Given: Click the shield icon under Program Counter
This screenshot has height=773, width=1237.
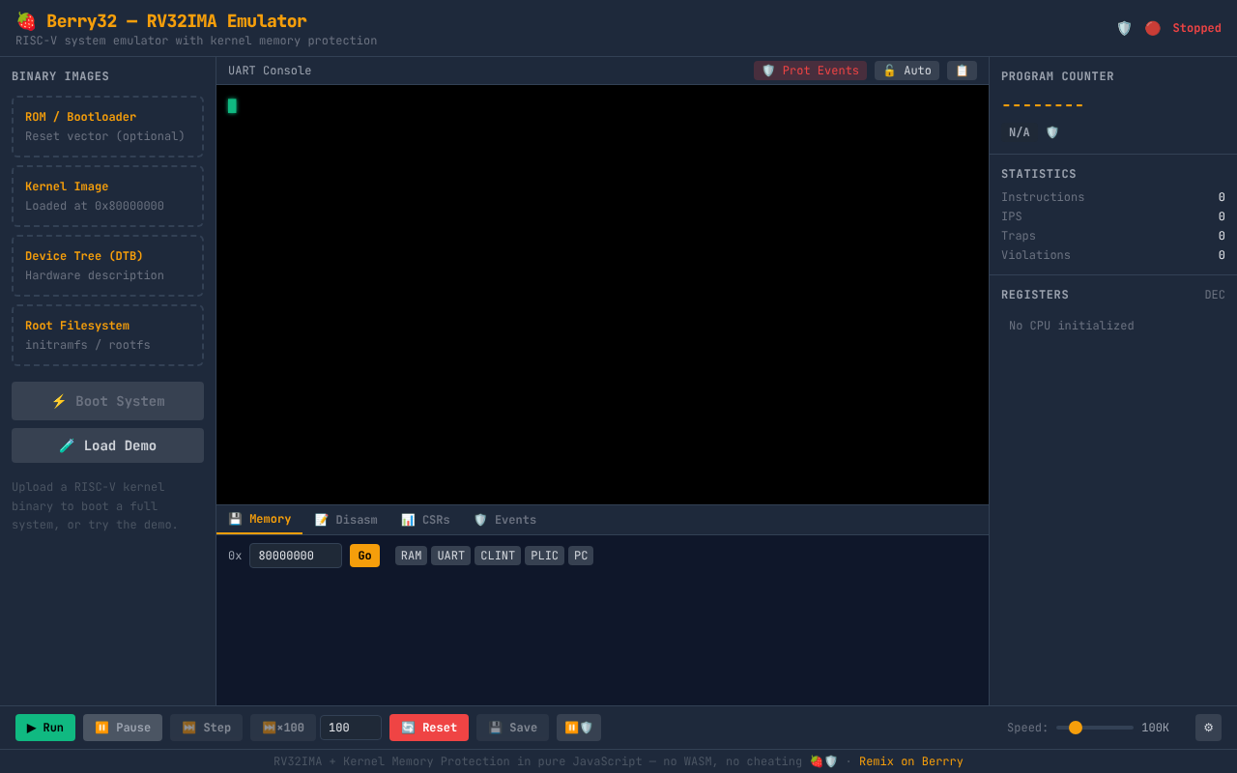Looking at the screenshot, I should pos(1052,132).
